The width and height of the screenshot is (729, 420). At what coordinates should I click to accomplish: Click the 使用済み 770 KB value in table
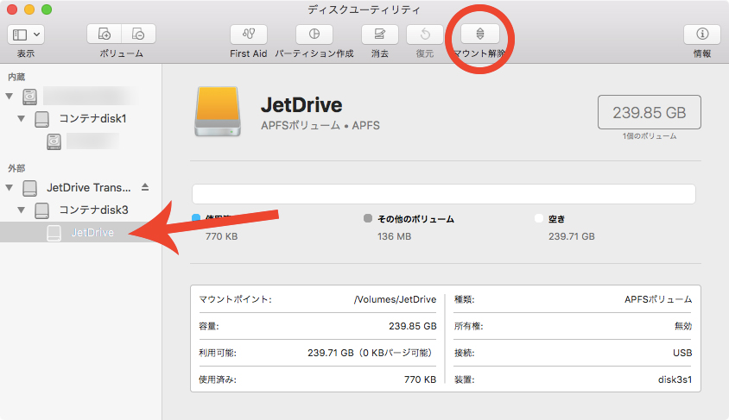tap(421, 379)
